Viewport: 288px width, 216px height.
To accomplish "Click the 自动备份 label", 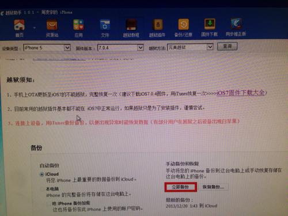I will pyautogui.click(x=50, y=165).
